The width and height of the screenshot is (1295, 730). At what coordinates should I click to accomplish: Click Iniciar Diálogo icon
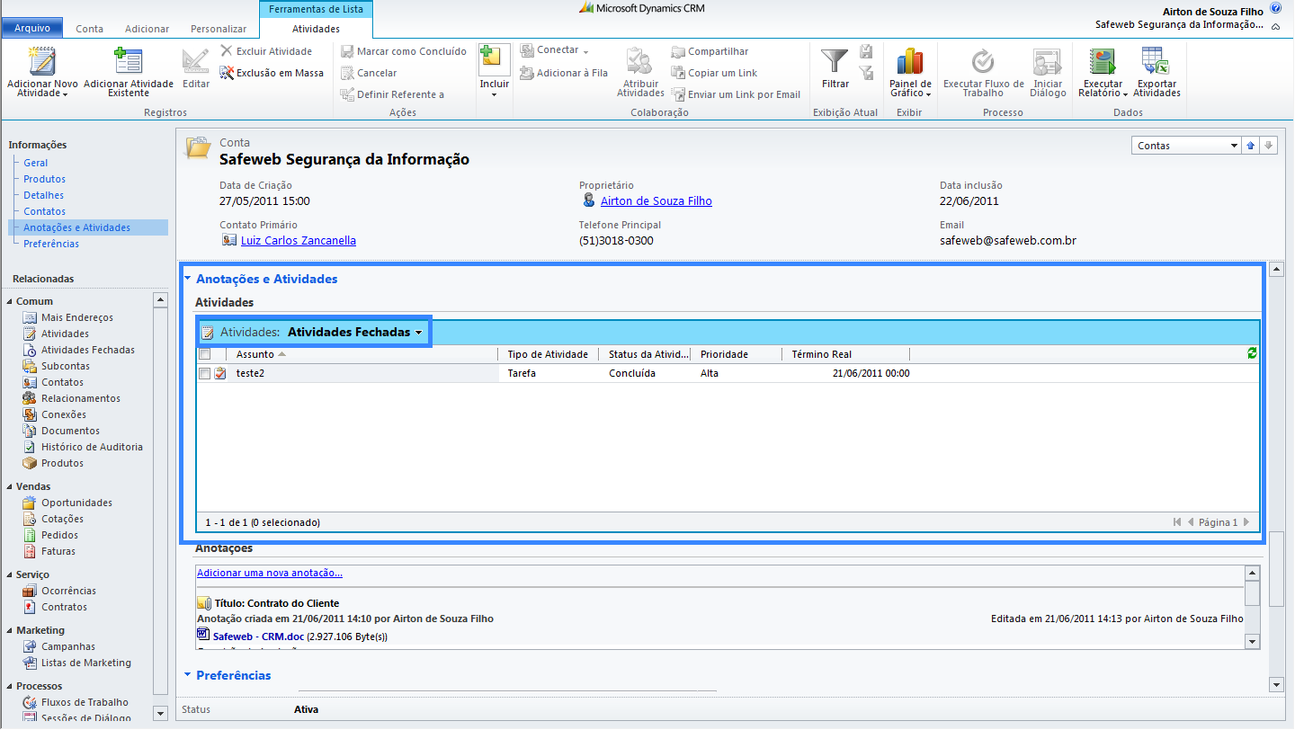click(1048, 61)
